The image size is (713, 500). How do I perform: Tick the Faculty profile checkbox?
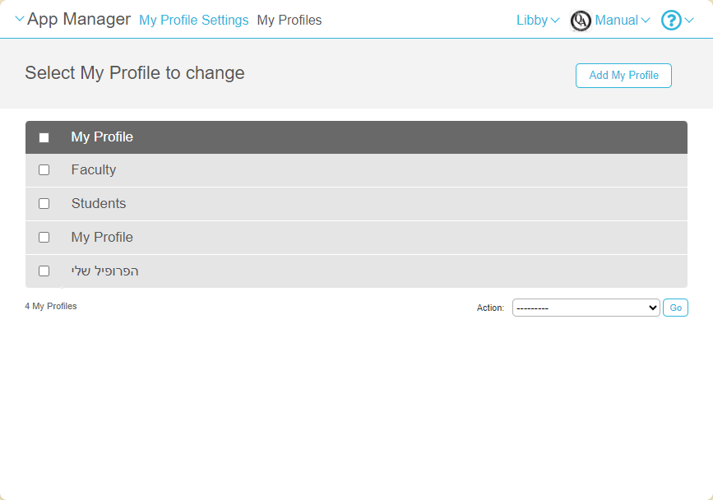[44, 170]
